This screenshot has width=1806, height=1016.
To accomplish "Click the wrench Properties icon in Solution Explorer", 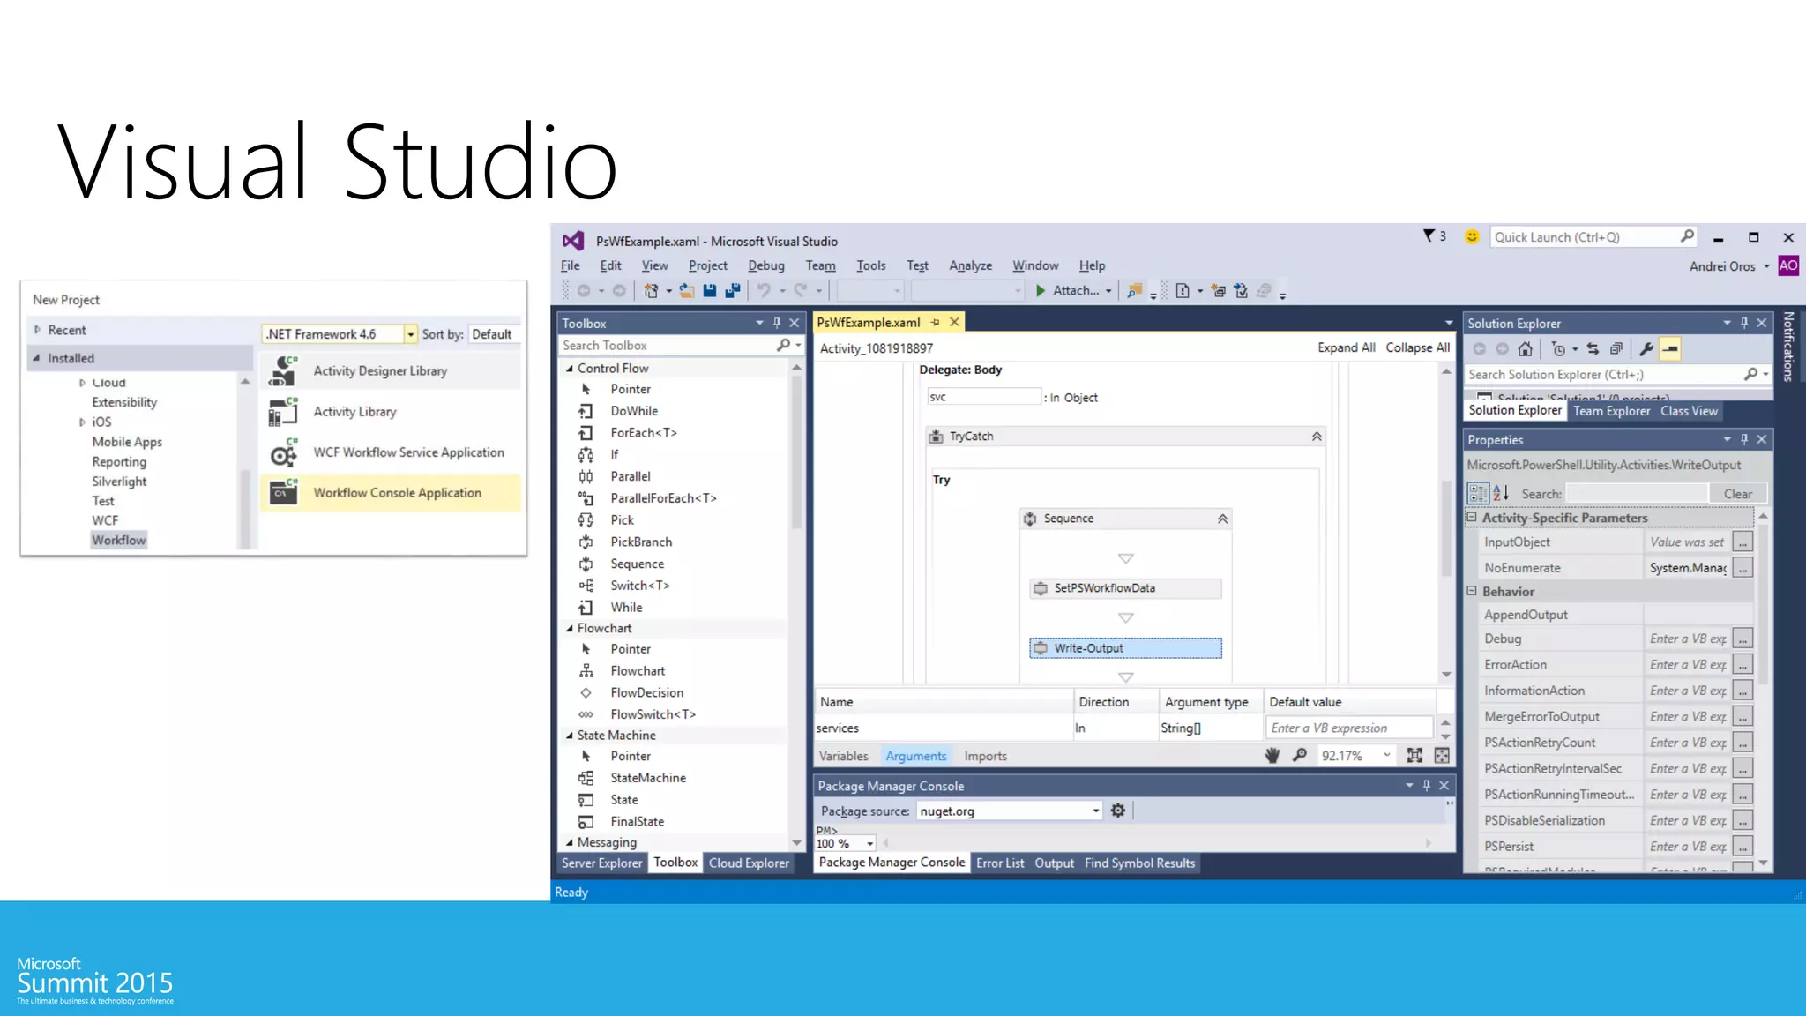I will click(1646, 349).
